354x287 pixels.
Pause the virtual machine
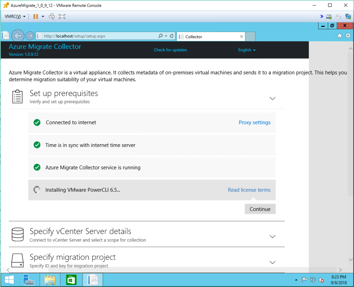click(36, 17)
